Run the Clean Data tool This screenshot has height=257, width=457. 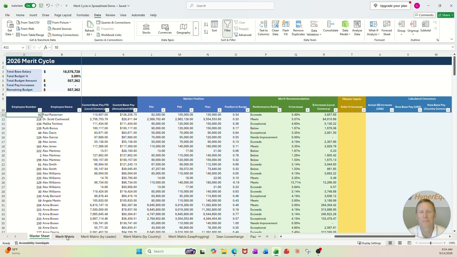coord(275,28)
